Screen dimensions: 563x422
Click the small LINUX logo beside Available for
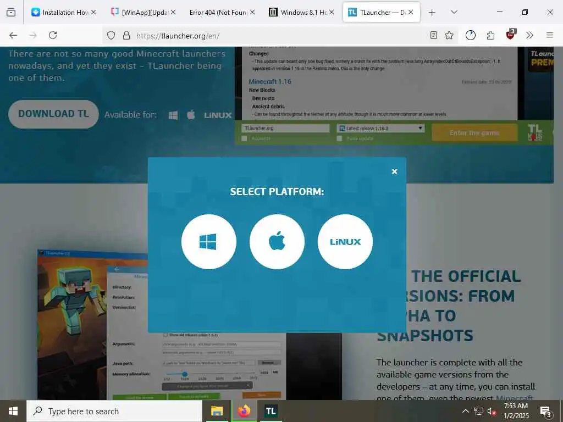(x=218, y=115)
